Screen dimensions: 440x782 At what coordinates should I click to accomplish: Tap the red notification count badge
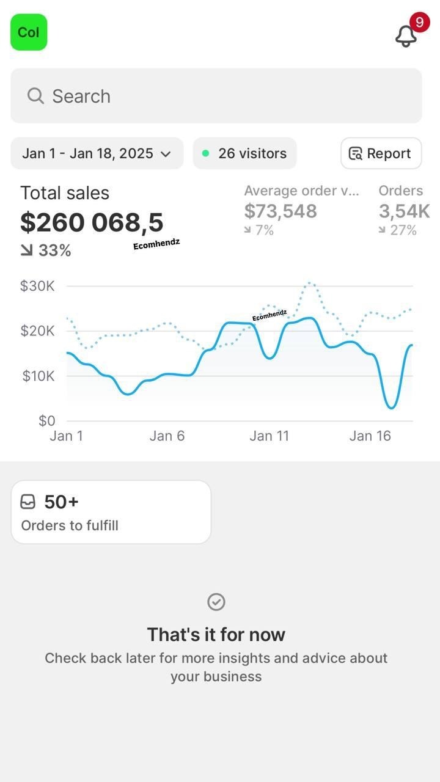(x=419, y=23)
